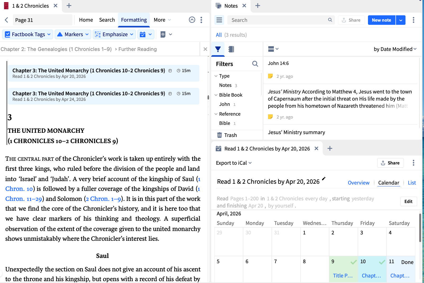Collapse the Bible Book filter section
This screenshot has height=283, width=424.
click(216, 95)
